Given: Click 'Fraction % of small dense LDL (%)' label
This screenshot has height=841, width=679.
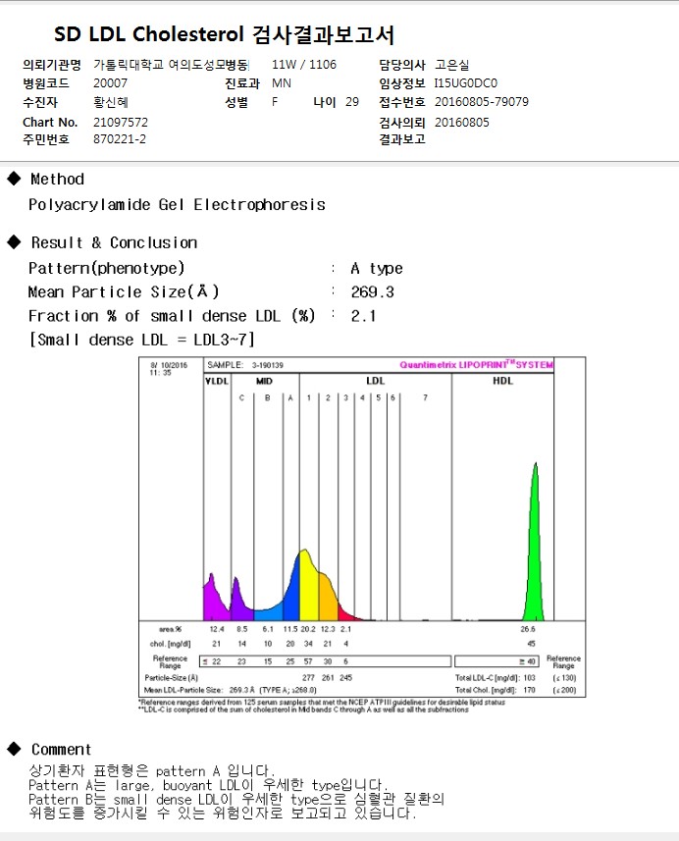Looking at the screenshot, I should (x=172, y=316).
